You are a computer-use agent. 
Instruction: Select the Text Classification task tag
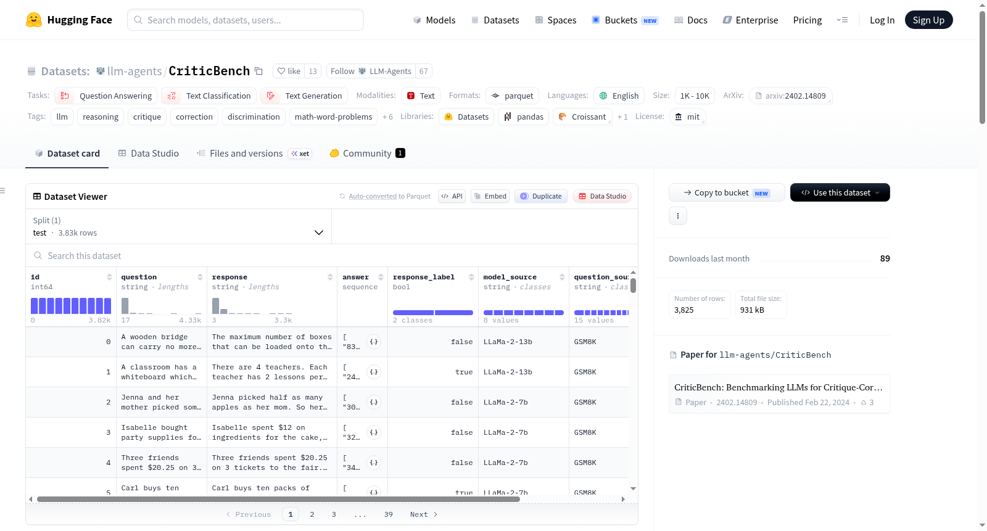[x=209, y=96]
